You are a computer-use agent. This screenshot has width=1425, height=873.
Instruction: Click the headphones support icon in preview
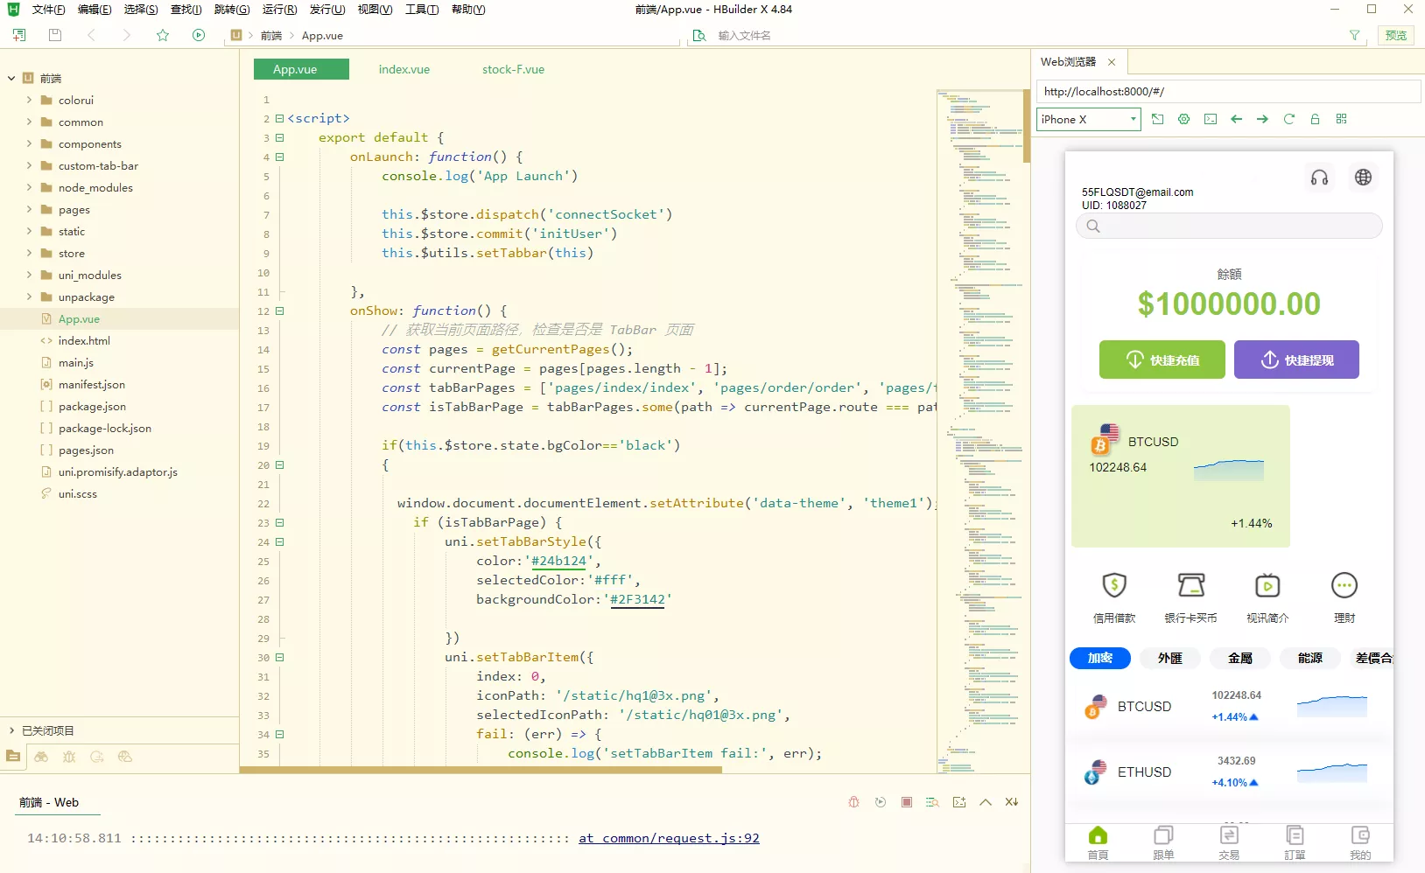[x=1319, y=178]
